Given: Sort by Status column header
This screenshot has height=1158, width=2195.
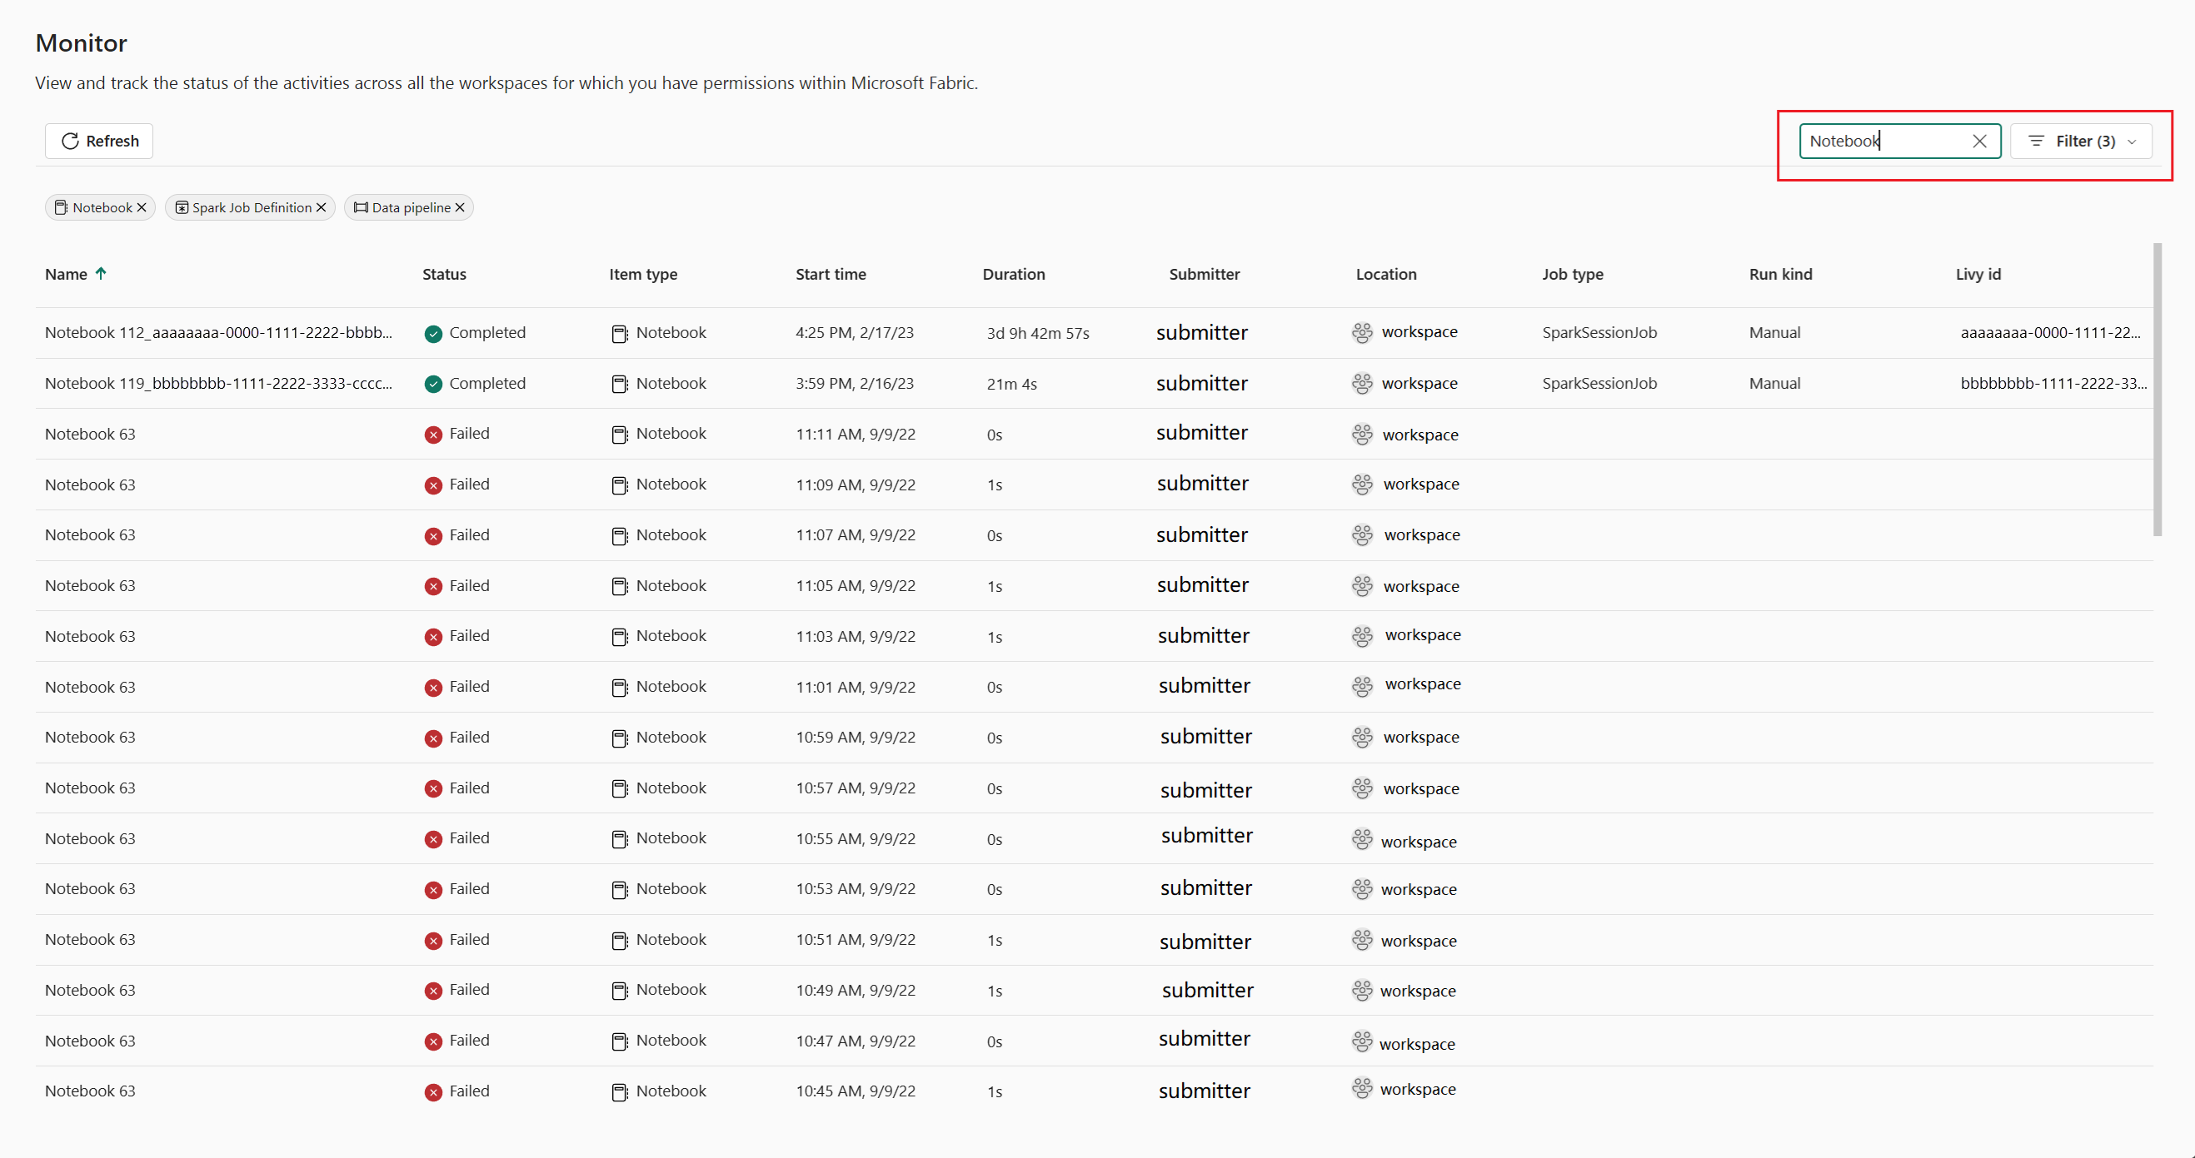Looking at the screenshot, I should [x=444, y=274].
